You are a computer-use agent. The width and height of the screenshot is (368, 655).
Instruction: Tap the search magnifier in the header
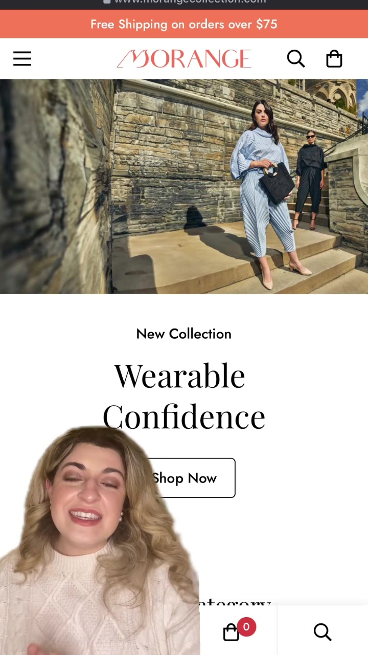[x=295, y=59]
